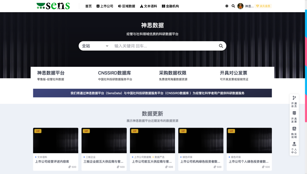Viewport: 307px width, 174px height.
Task: Expand the 全站 search scope dropdown
Action: click(x=95, y=46)
